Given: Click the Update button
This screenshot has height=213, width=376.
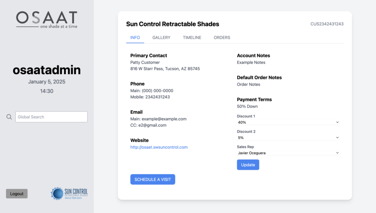Looking at the screenshot, I should 248,165.
